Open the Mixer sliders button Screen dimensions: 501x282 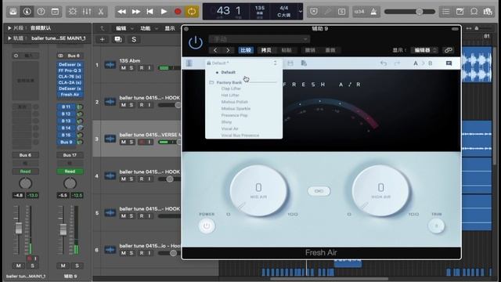pyautogui.click(x=87, y=12)
